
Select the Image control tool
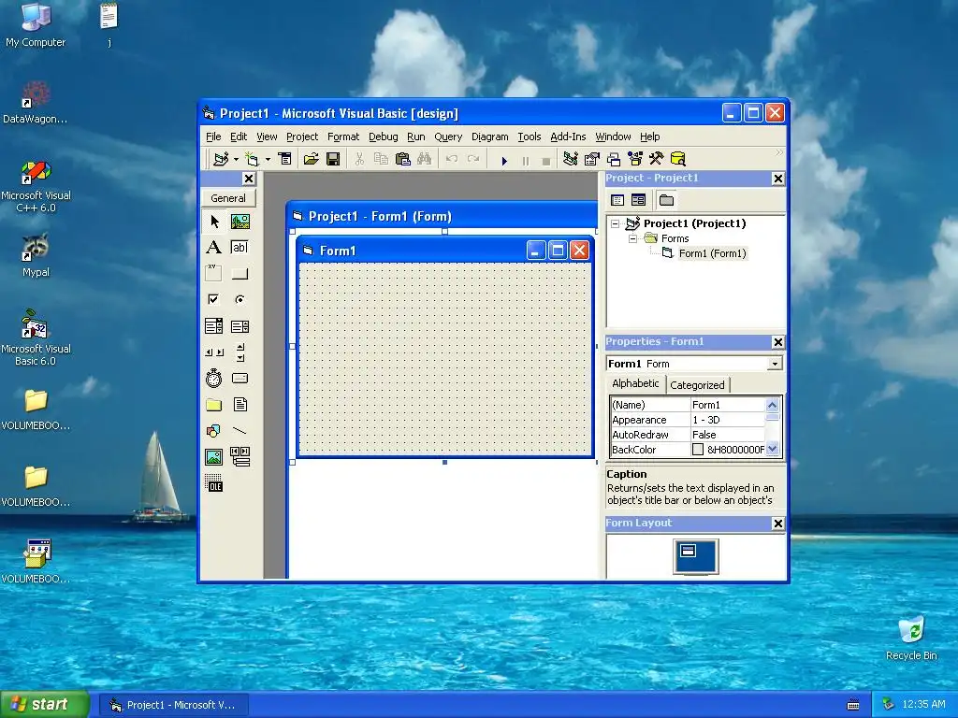pos(214,456)
